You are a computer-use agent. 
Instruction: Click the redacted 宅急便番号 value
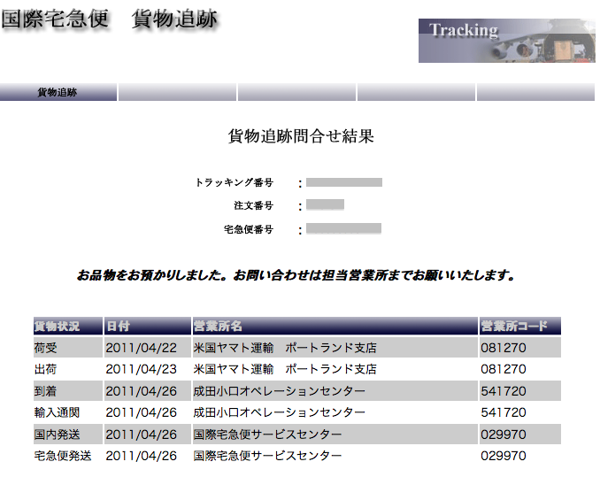(x=343, y=228)
